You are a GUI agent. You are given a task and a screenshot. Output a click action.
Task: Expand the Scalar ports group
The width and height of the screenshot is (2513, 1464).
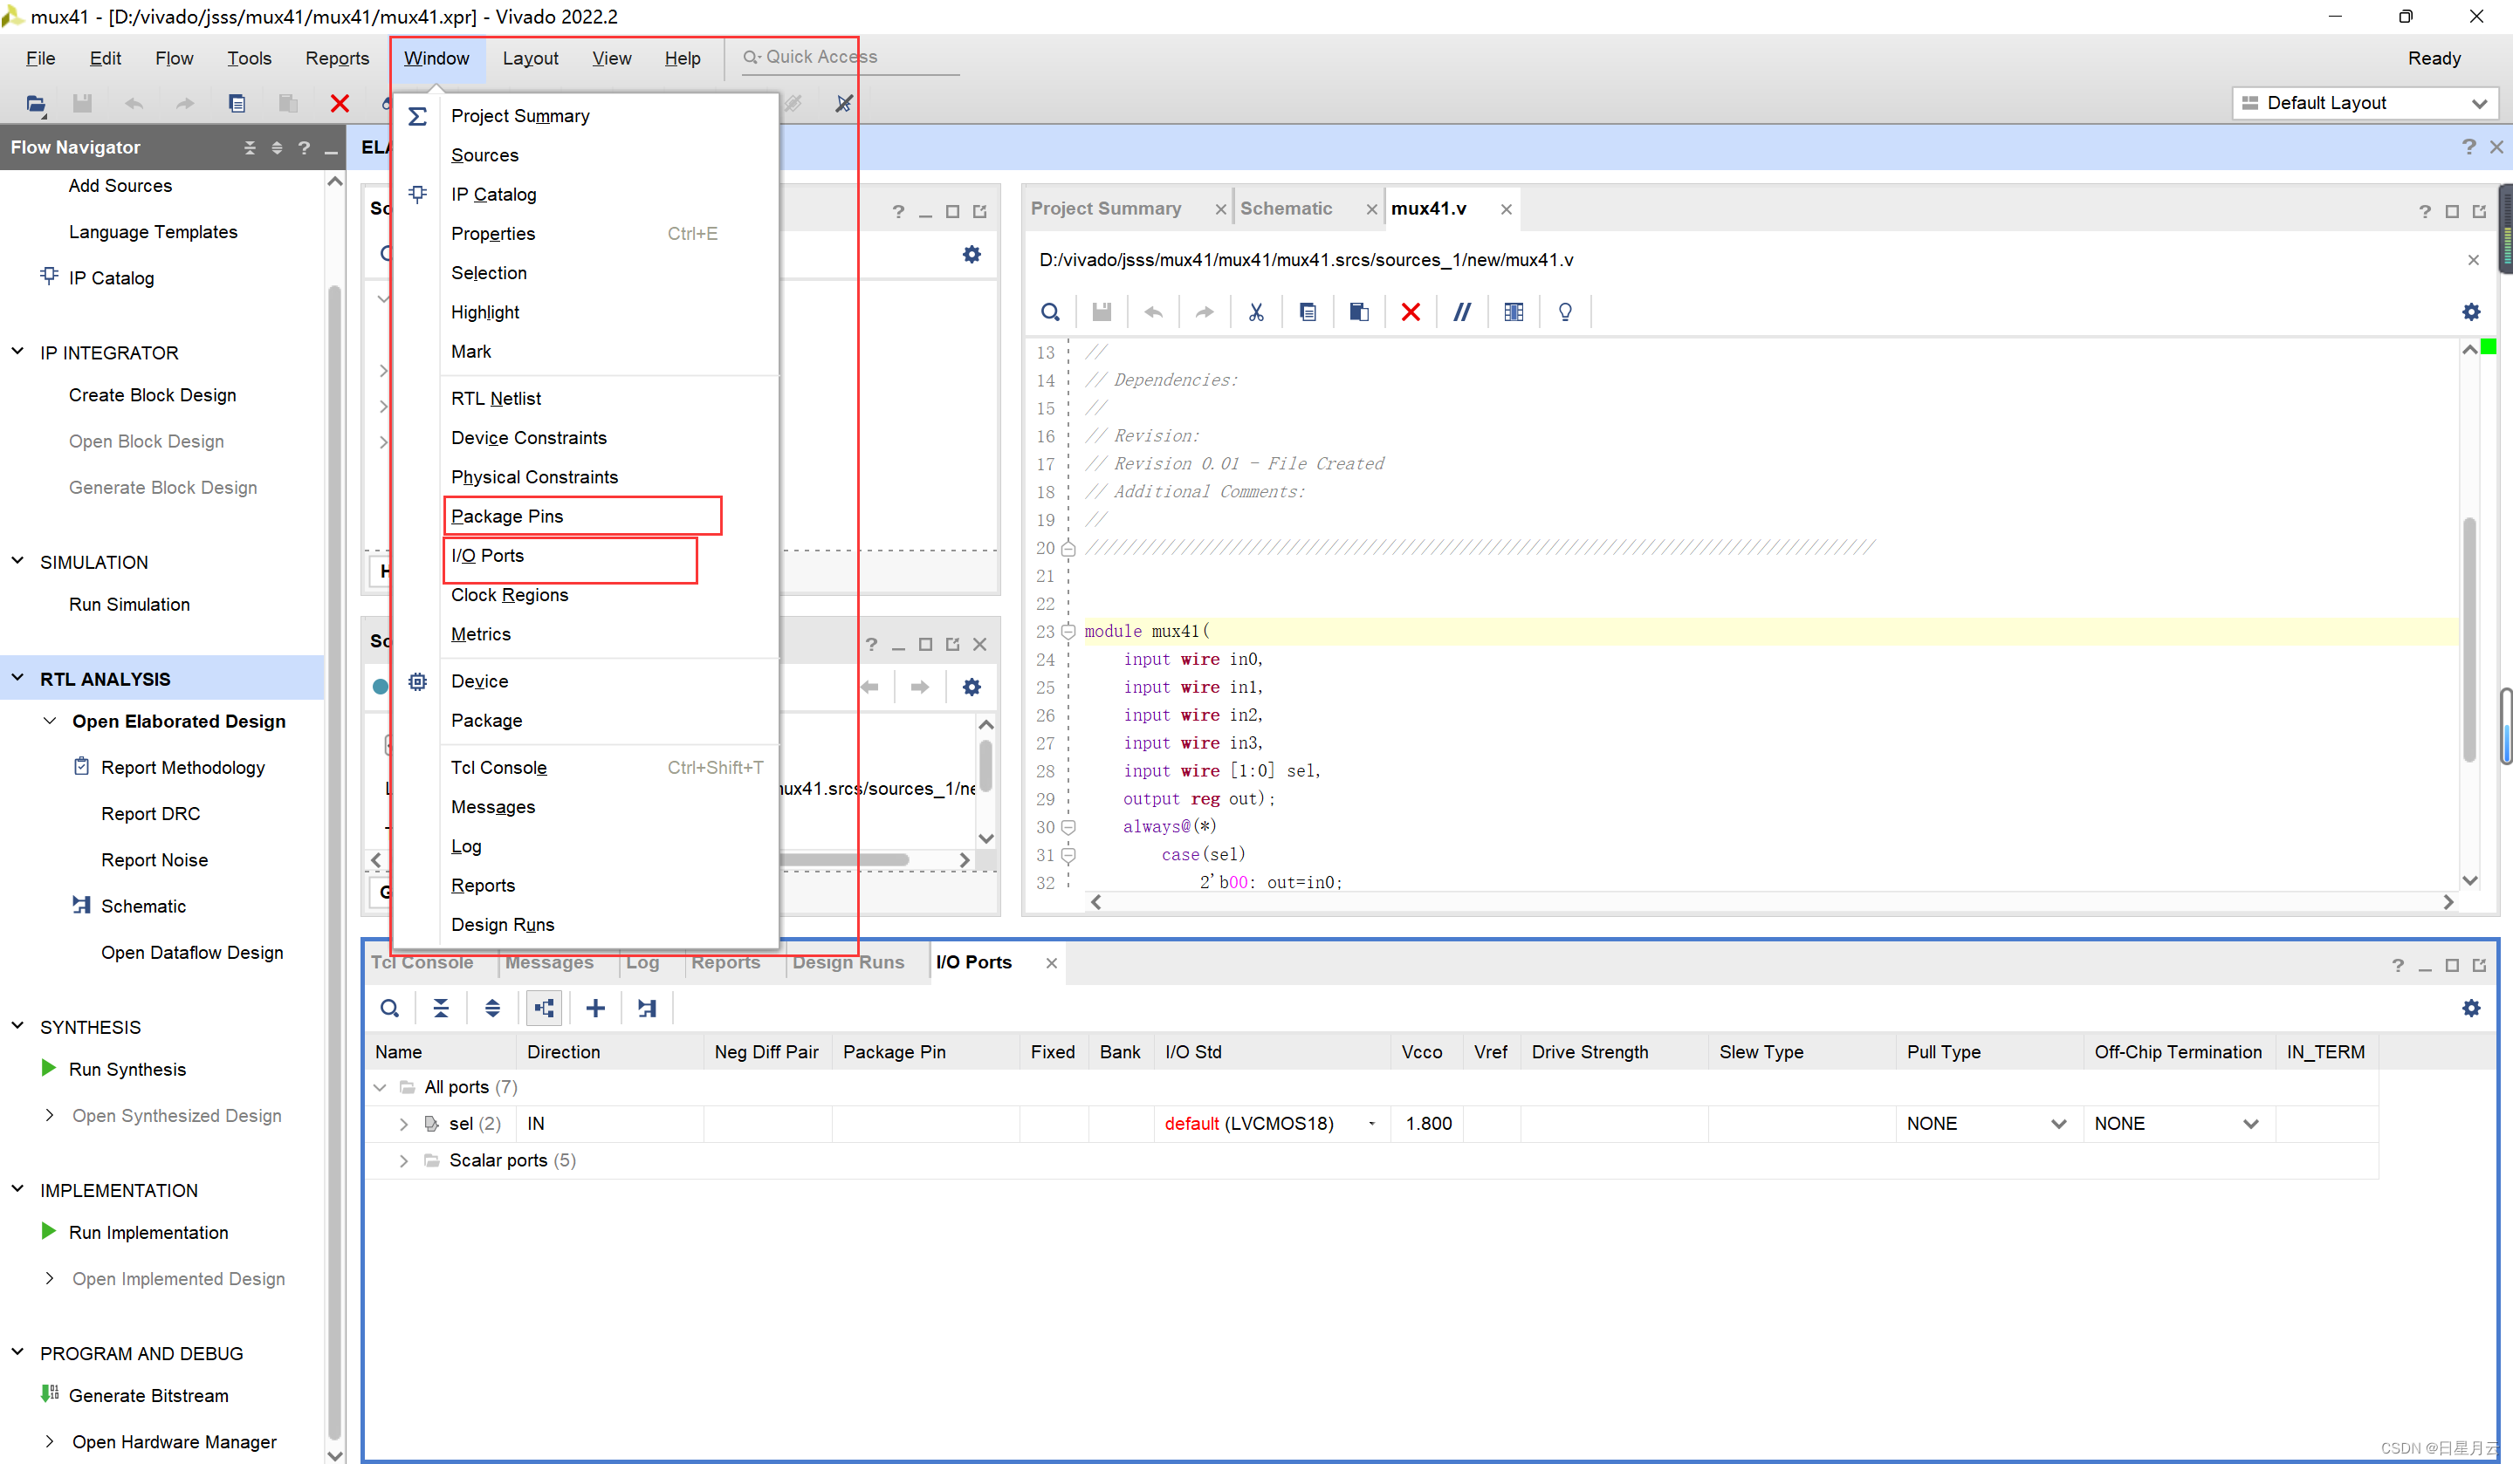pyautogui.click(x=404, y=1161)
